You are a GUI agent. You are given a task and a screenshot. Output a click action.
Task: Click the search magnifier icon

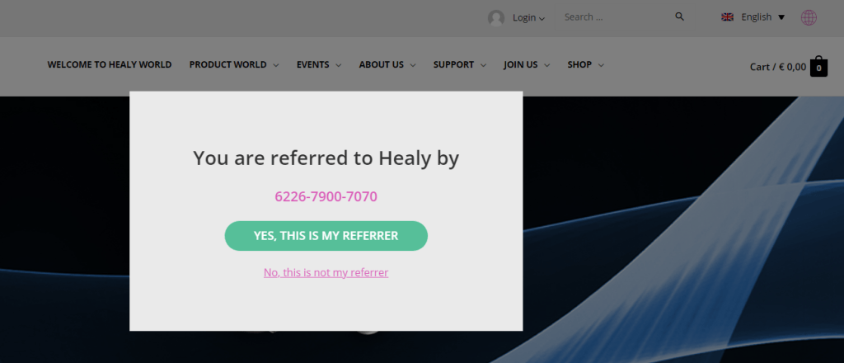pyautogui.click(x=680, y=16)
